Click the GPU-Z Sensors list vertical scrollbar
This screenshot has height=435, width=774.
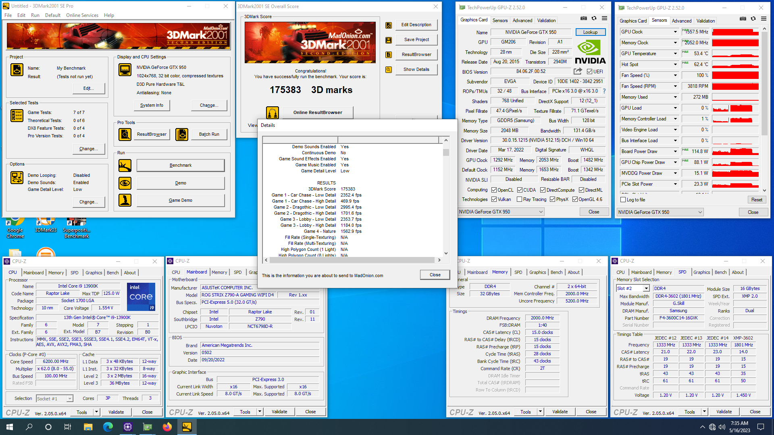[764, 109]
